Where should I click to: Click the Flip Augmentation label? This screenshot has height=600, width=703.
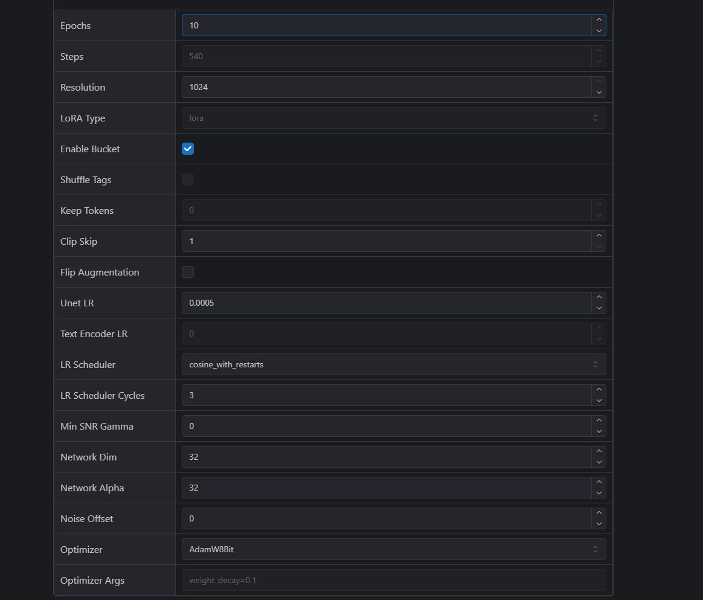point(100,273)
